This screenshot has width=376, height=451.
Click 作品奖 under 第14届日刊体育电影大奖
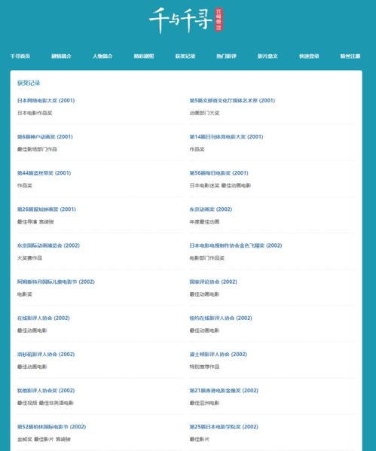197,149
